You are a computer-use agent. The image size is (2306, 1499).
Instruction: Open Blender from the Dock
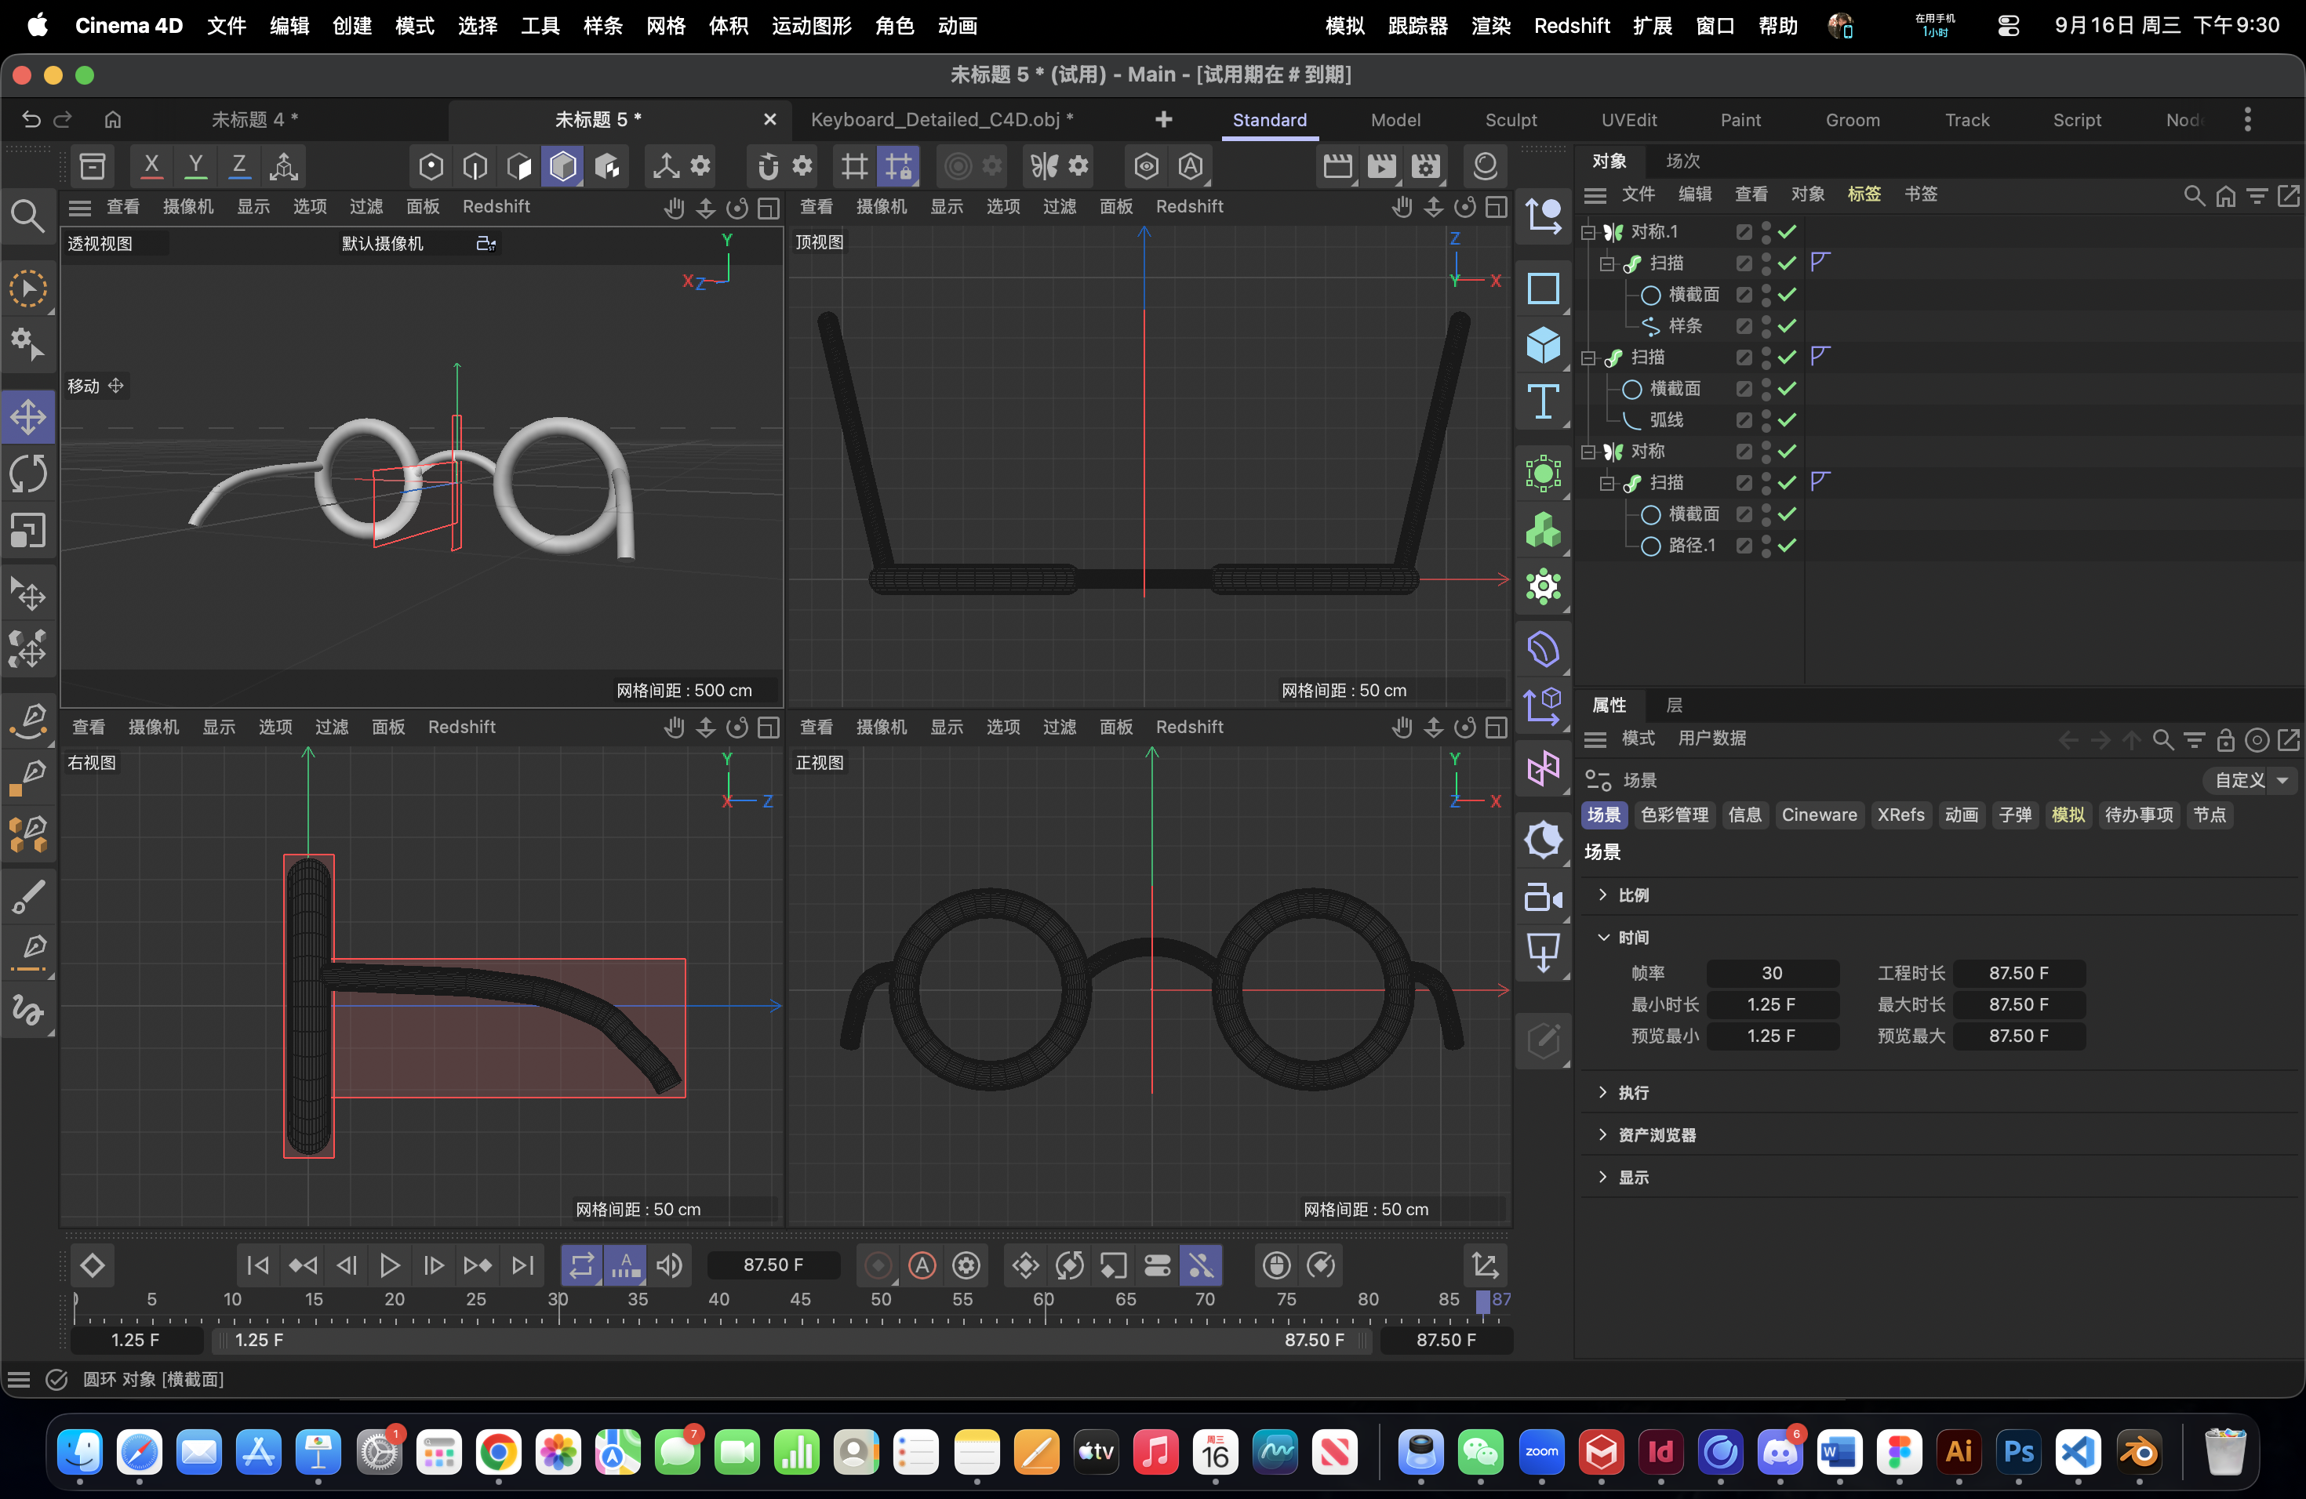point(2138,1451)
